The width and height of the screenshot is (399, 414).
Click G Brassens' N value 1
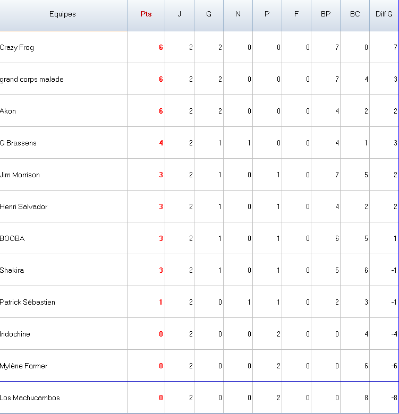[249, 143]
